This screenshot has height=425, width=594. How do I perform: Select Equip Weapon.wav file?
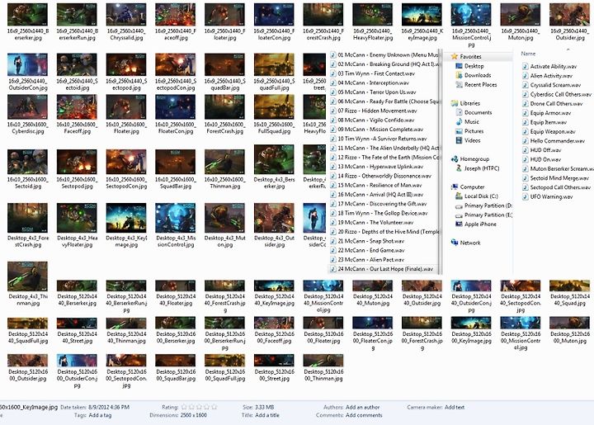click(549, 132)
